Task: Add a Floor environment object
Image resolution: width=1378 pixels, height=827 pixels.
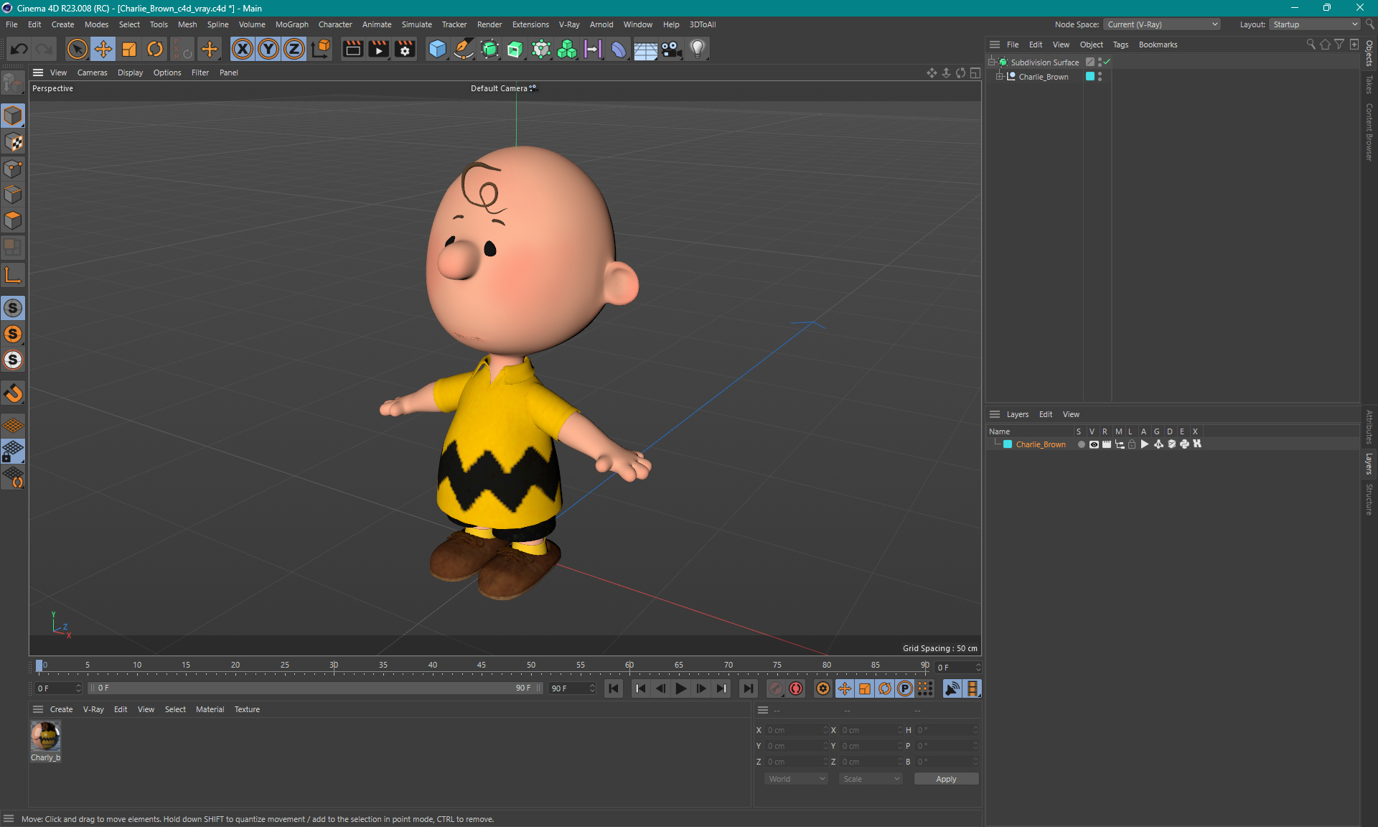Action: [x=645, y=49]
